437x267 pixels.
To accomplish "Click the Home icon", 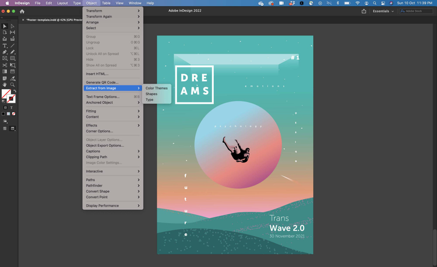I will point(22,12).
